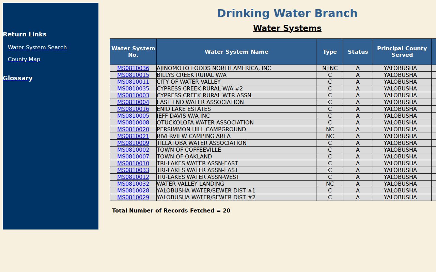
Task: Click the Water System No. column header
Action: pyautogui.click(x=133, y=52)
